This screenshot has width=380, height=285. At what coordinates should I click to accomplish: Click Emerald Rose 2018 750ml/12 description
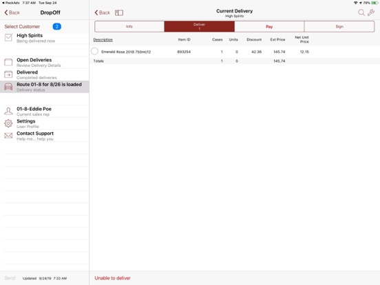[126, 52]
